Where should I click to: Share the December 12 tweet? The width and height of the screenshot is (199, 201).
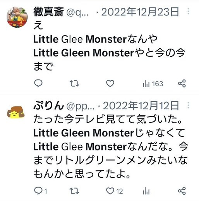182,191
